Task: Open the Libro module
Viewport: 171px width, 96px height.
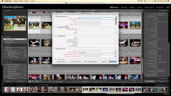Action: tap(139, 7)
